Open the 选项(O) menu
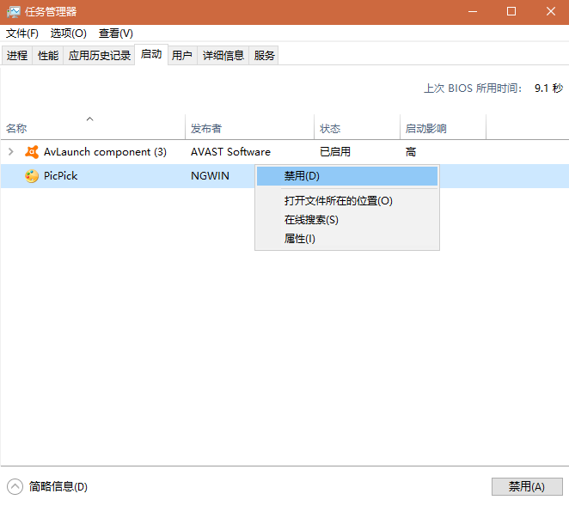569x506 pixels. 68,34
